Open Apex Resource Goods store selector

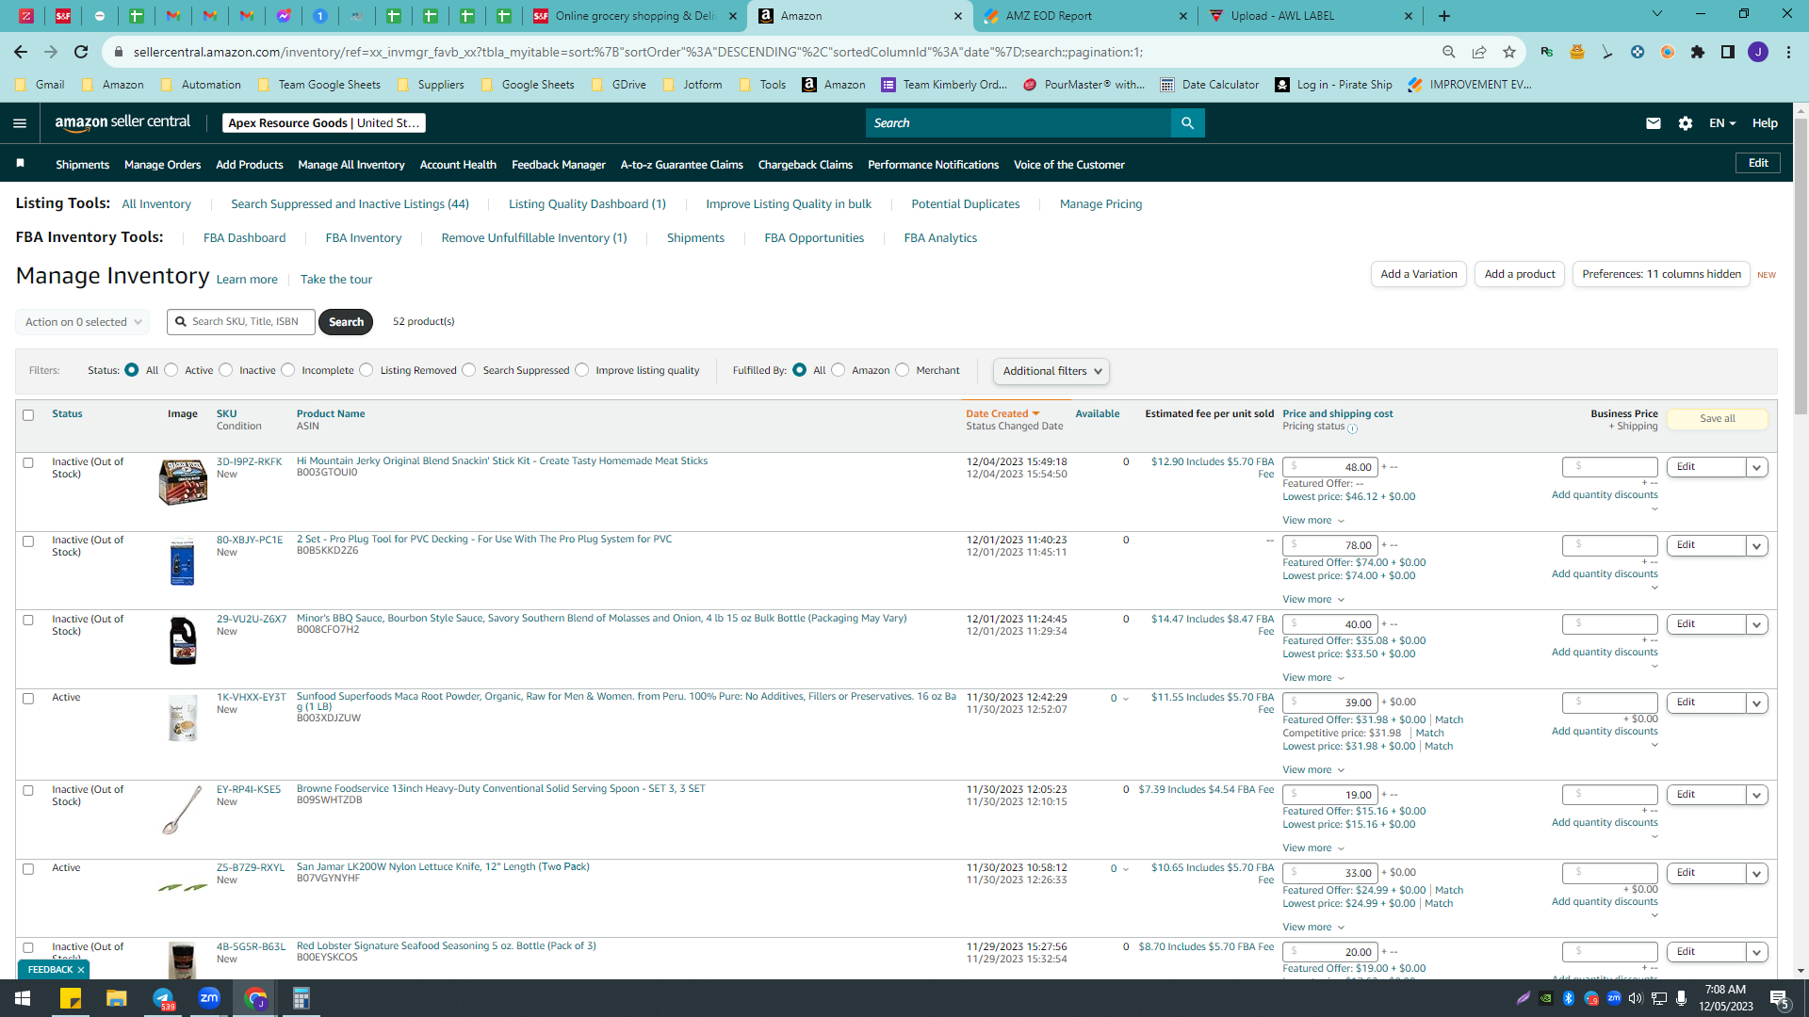pyautogui.click(x=324, y=123)
